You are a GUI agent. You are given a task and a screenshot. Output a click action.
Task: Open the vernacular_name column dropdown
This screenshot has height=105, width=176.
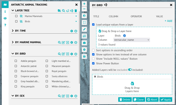(x=132, y=40)
